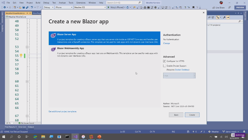Select the Blazor Server App template icon
This screenshot has width=248, height=140.
(53, 36)
